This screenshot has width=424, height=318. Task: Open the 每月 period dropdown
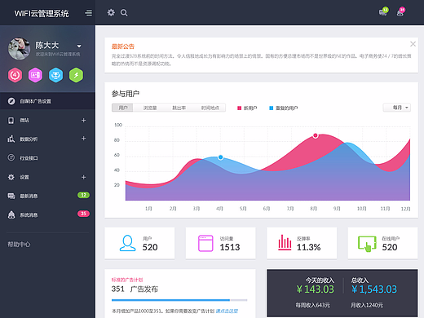tap(397, 108)
